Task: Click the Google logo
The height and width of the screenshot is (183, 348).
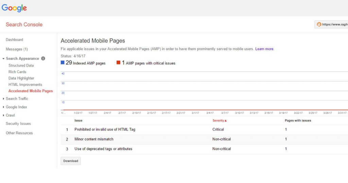Action: click(14, 8)
